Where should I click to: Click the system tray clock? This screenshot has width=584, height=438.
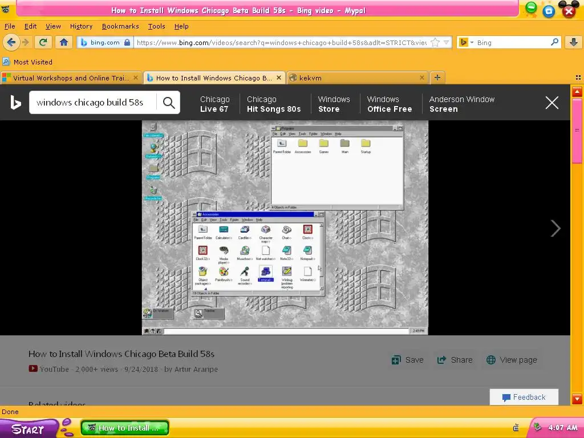(x=563, y=428)
